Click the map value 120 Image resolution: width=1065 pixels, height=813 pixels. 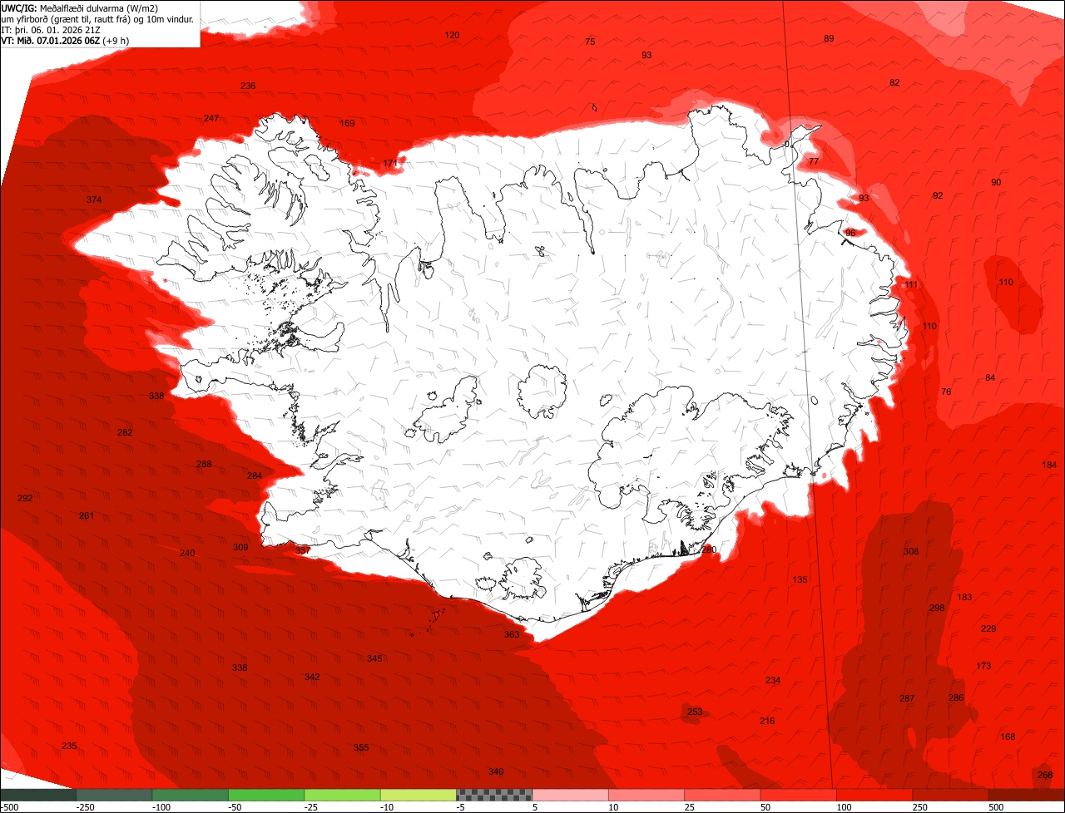[x=452, y=35]
